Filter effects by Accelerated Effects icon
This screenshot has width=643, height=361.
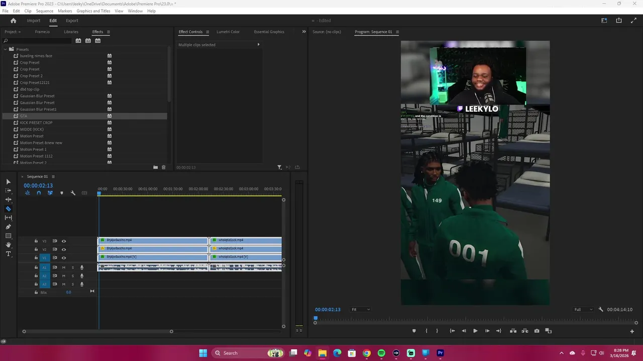click(x=78, y=41)
